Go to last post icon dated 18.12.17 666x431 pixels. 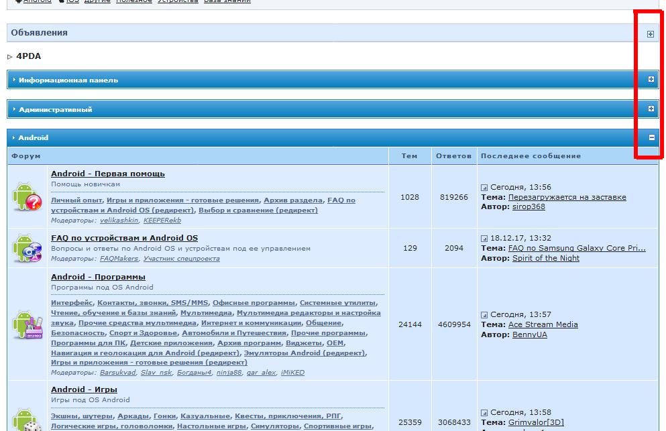pos(484,238)
